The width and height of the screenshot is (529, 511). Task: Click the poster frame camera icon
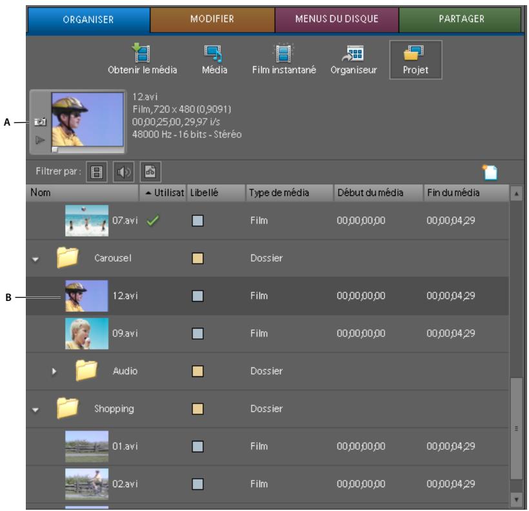click(x=40, y=122)
